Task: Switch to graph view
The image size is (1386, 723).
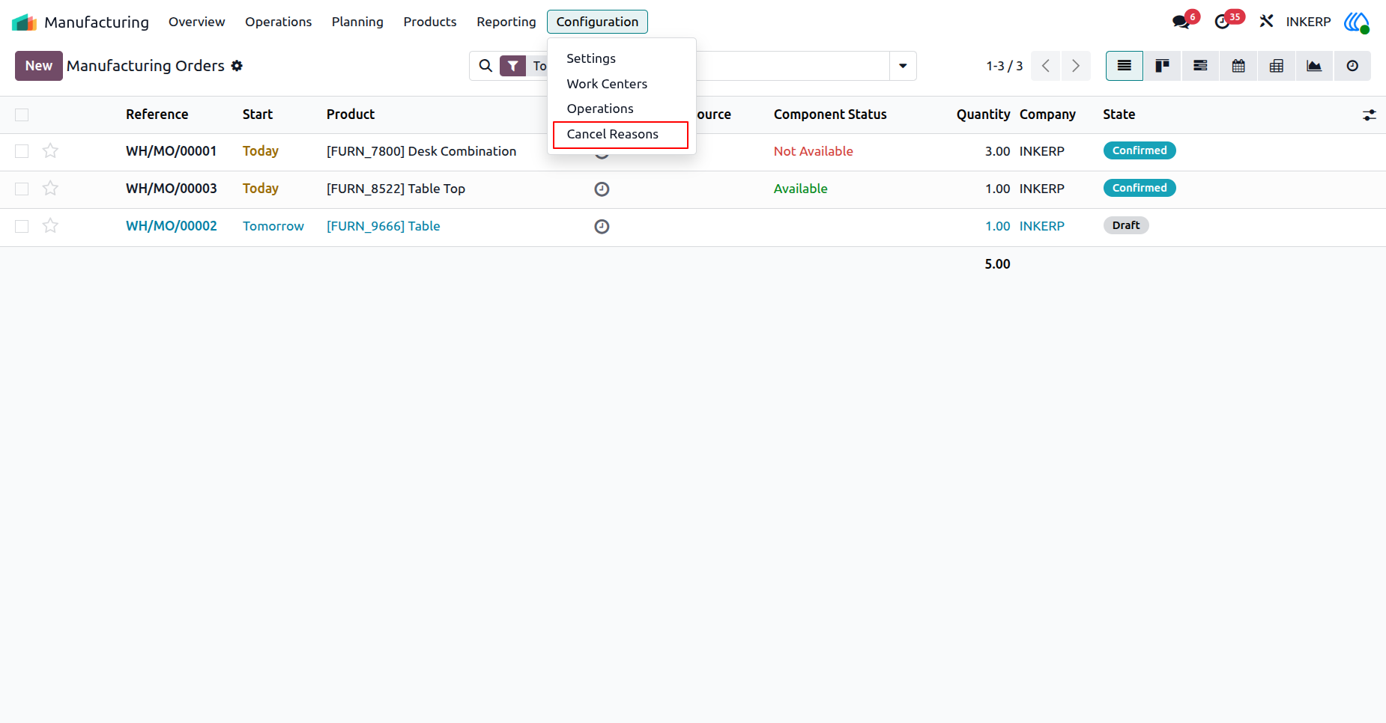Action: (1314, 66)
